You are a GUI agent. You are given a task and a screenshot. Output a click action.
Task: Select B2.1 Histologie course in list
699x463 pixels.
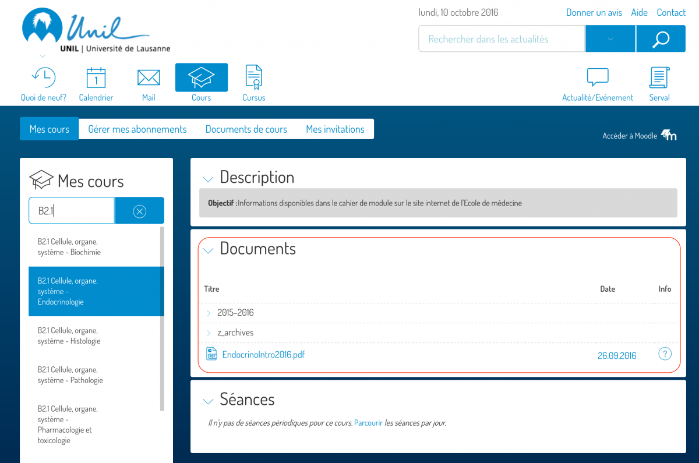[69, 336]
